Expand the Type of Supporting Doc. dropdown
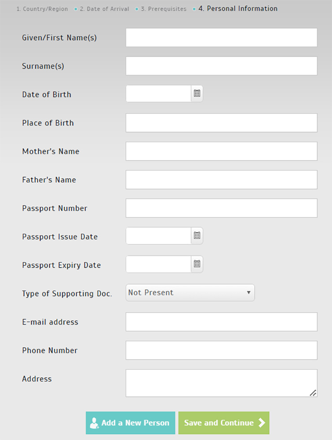 pyautogui.click(x=190, y=293)
